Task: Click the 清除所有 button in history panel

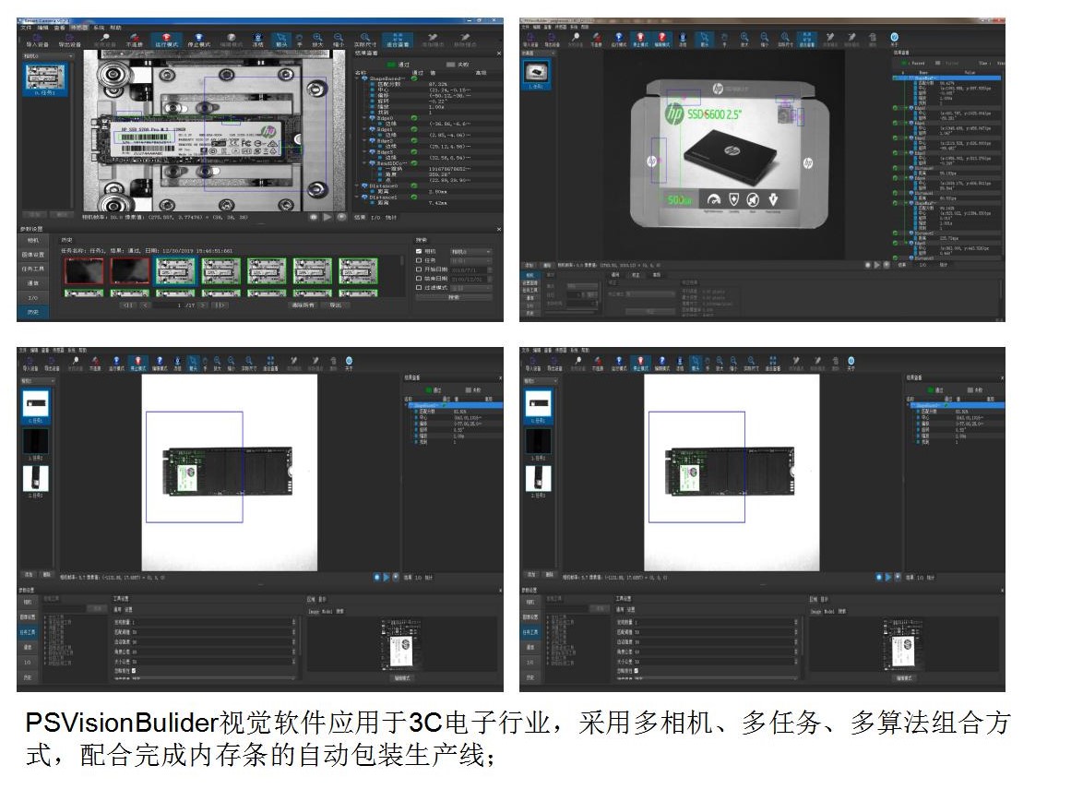Action: [x=303, y=305]
